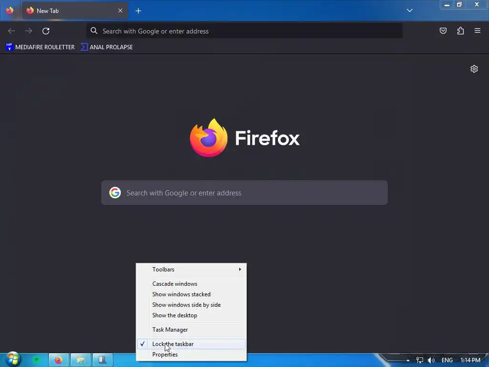489x367 pixels.
Task: Choose Show windows side by side
Action: coord(191,305)
